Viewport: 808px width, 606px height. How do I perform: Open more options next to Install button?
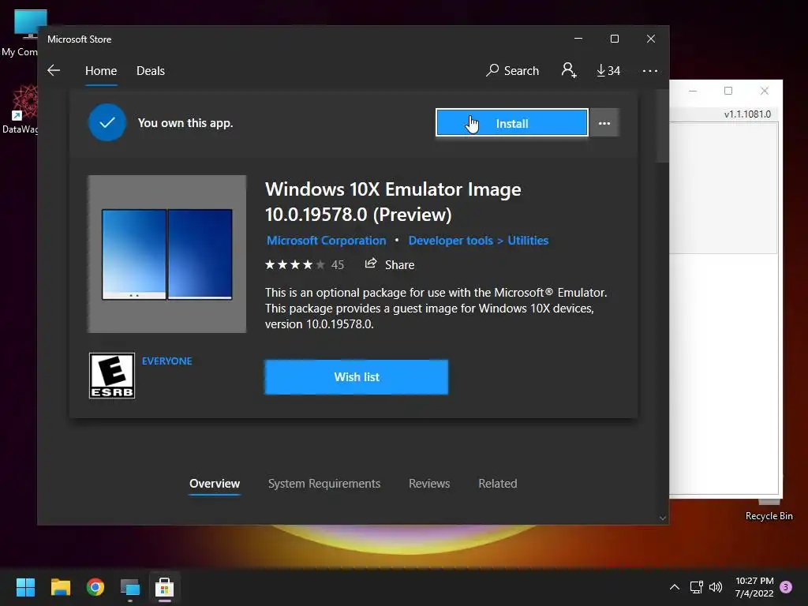pos(604,123)
